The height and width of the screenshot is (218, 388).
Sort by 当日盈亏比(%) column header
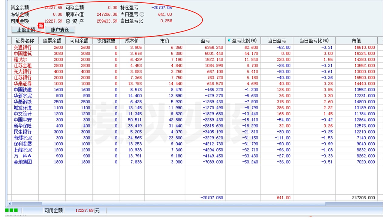[x=314, y=41]
